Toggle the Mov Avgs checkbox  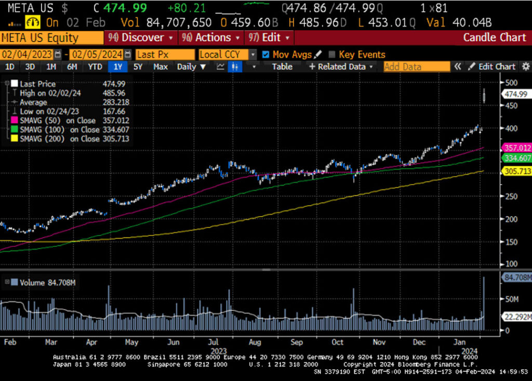[x=266, y=55]
